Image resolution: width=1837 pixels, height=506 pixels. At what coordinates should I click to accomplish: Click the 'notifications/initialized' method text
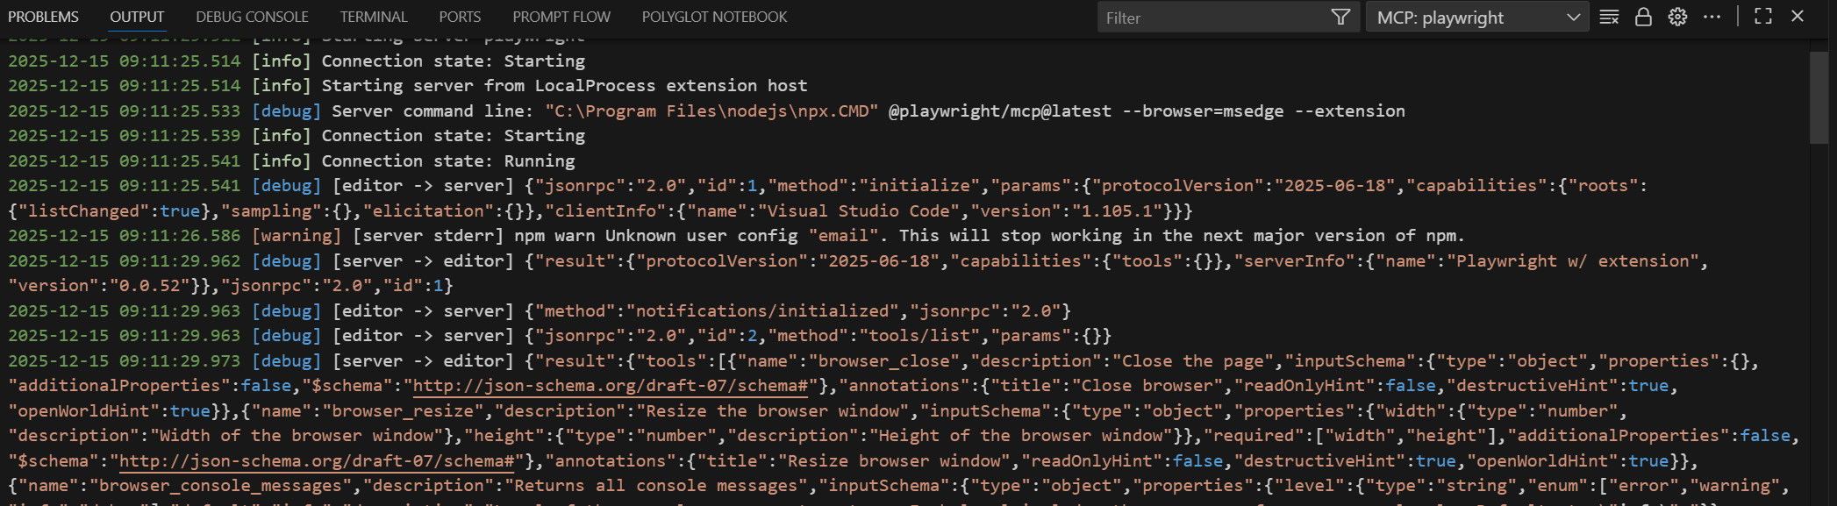pyautogui.click(x=763, y=311)
